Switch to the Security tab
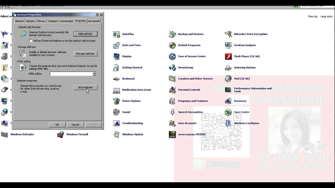This screenshot has height=188, width=335. (x=30, y=21)
